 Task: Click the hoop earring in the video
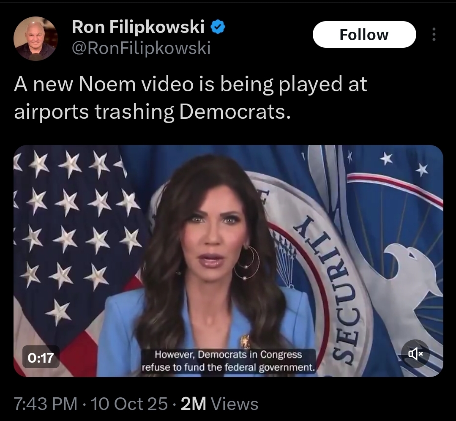point(247,262)
